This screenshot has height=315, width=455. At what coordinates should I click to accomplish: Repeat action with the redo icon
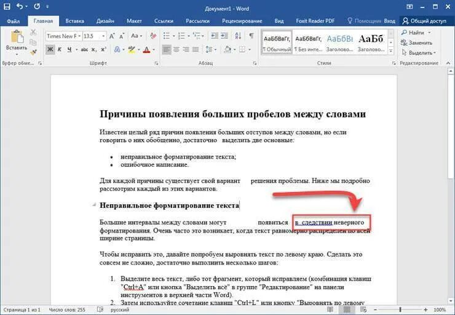point(37,6)
